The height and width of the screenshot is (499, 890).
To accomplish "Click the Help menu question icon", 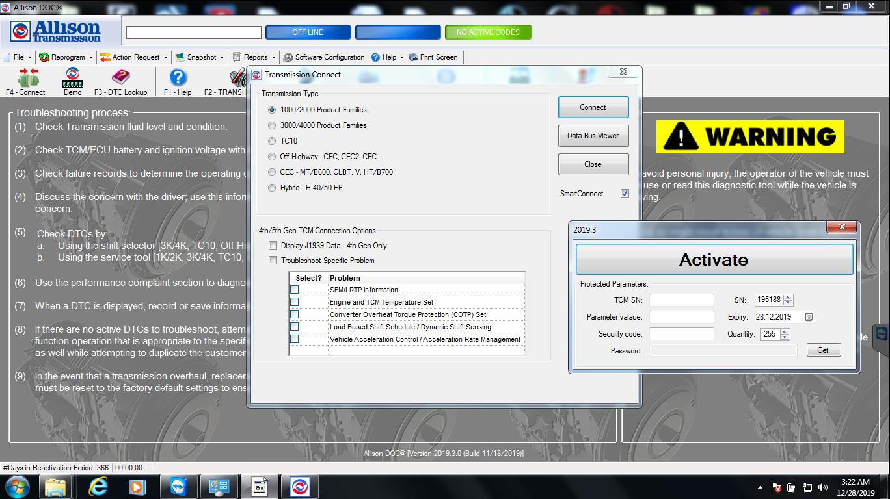I will coord(375,57).
